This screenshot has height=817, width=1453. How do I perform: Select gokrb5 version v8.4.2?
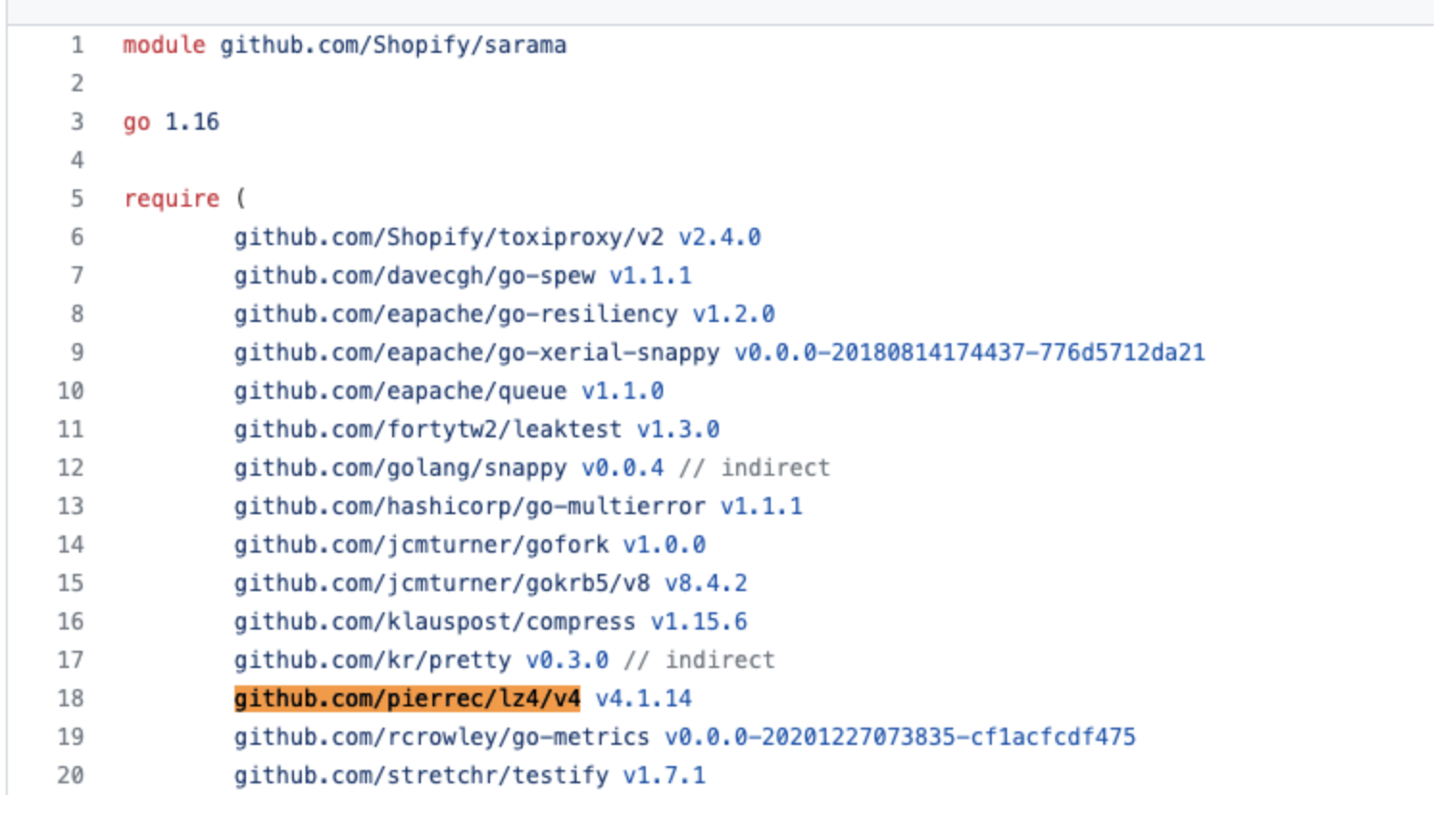tap(705, 583)
